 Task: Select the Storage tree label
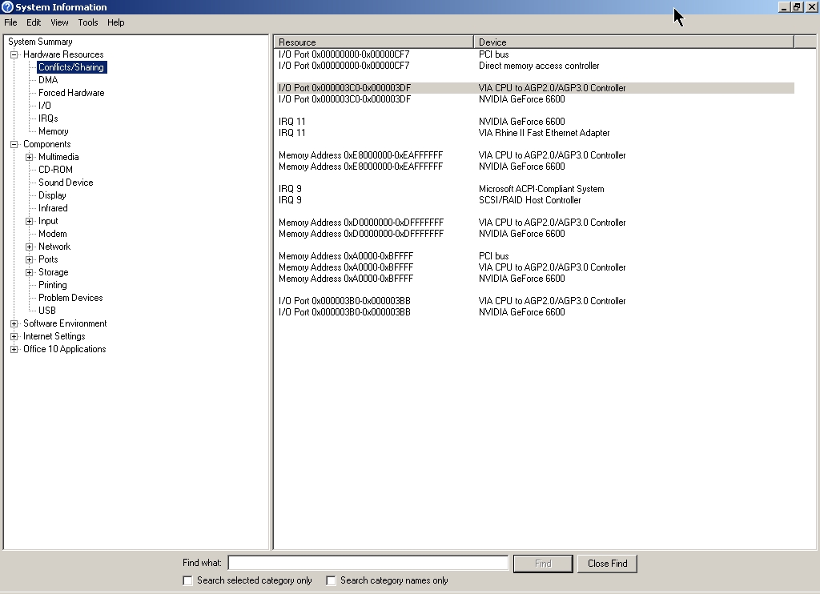(54, 272)
